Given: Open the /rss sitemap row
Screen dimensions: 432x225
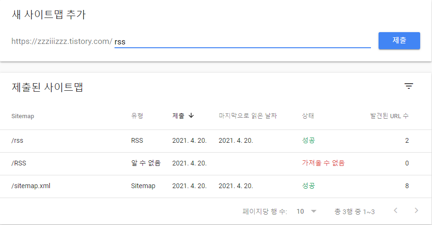Looking at the screenshot, I should pos(216,141).
